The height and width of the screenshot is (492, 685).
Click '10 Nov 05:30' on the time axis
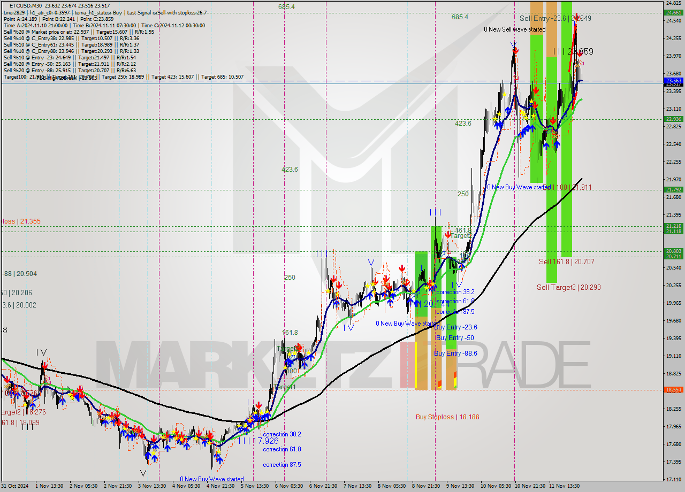tap(496, 486)
